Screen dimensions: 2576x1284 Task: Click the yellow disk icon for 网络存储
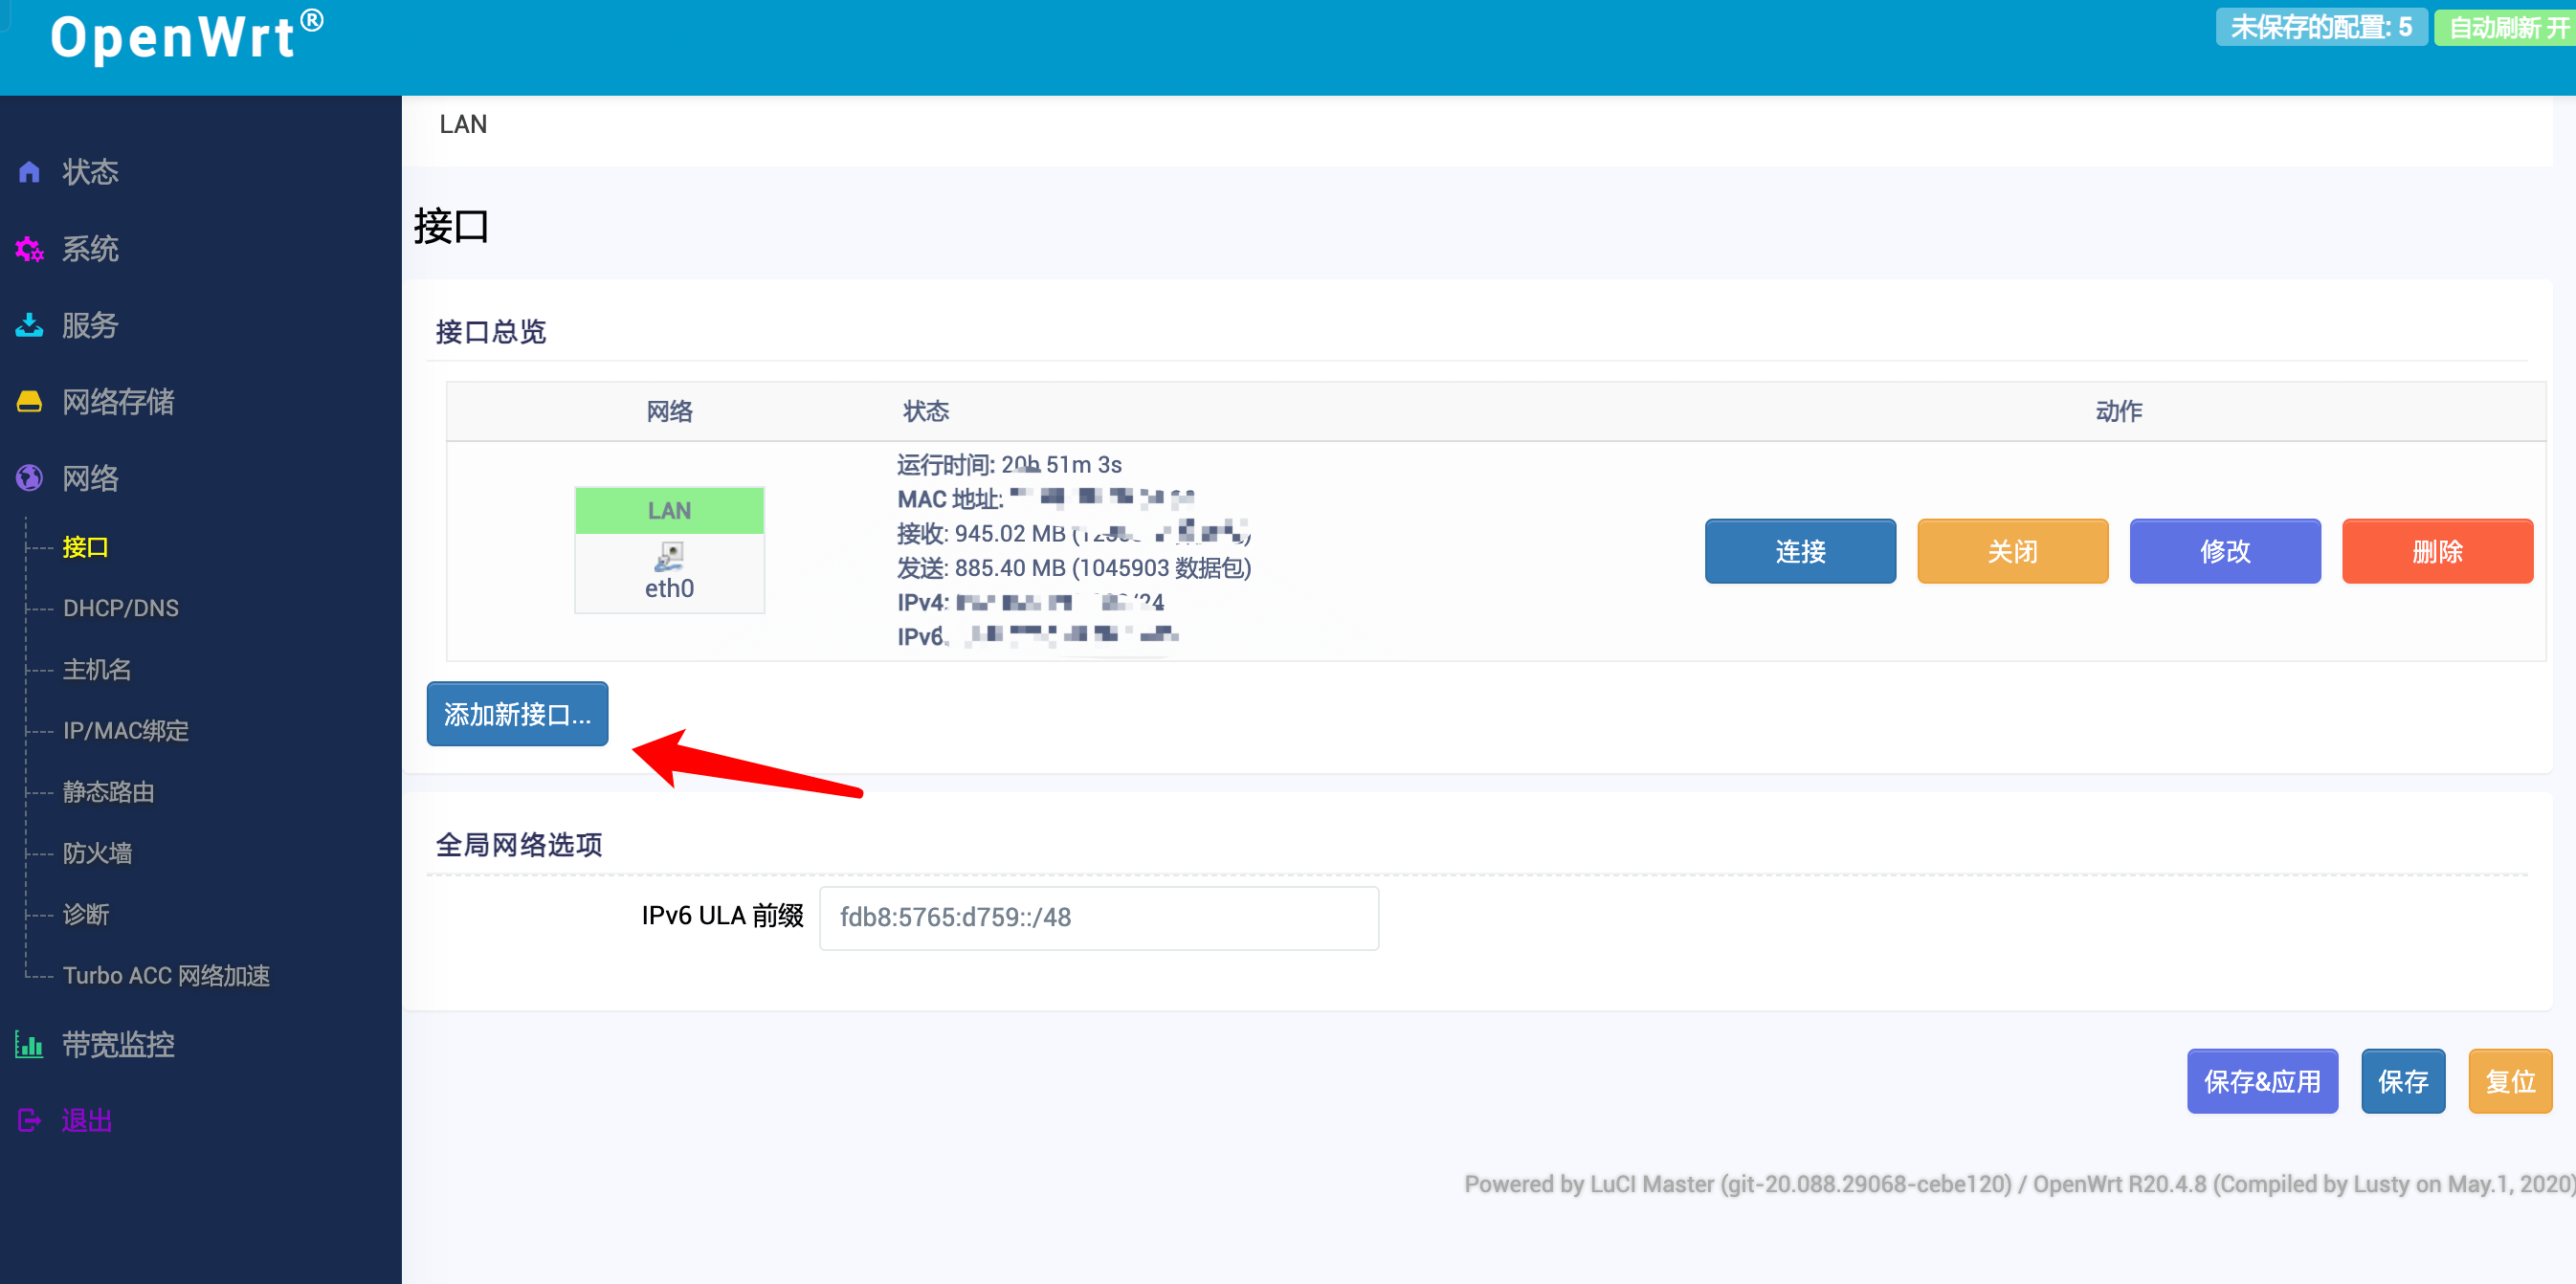point(29,402)
